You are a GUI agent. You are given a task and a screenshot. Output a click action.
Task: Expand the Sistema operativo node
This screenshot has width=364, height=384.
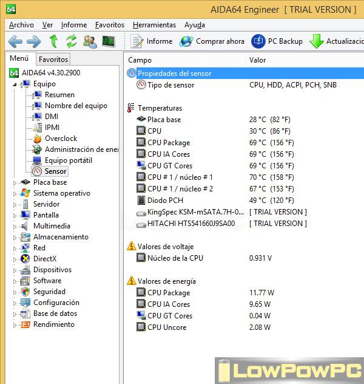click(15, 194)
